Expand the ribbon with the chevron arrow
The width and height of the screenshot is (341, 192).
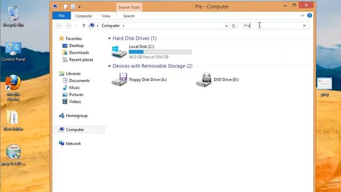302,15
